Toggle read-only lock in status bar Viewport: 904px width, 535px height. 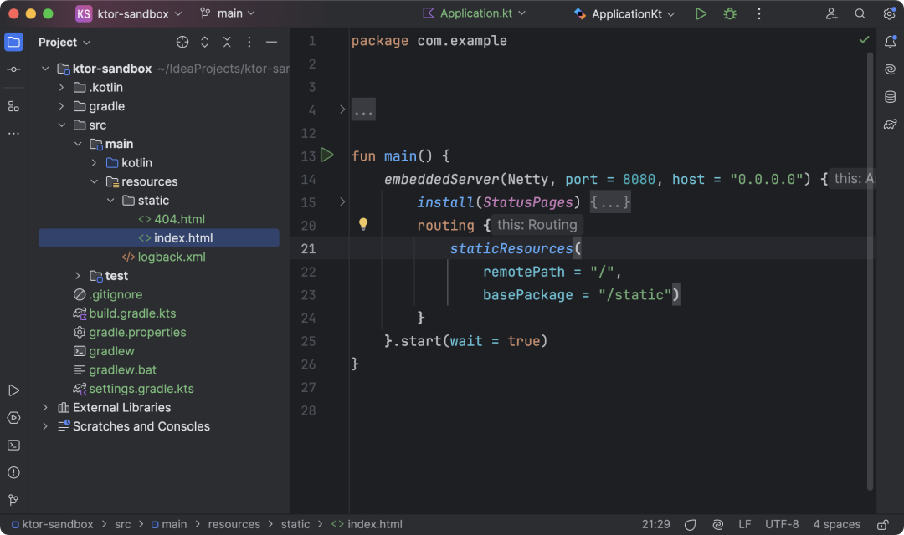click(x=883, y=525)
